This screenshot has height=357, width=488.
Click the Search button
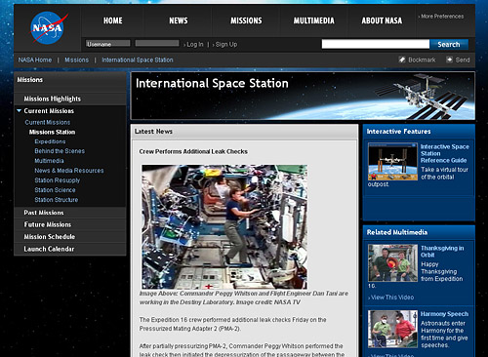point(449,44)
